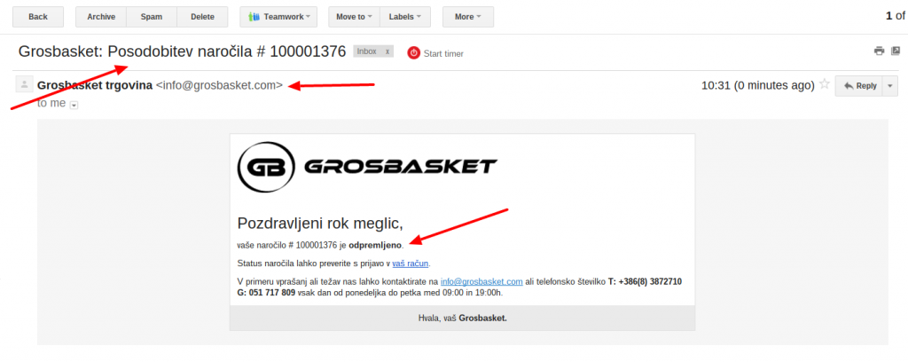Click sender avatar placeholder icon
908x362 pixels.
pos(24,84)
